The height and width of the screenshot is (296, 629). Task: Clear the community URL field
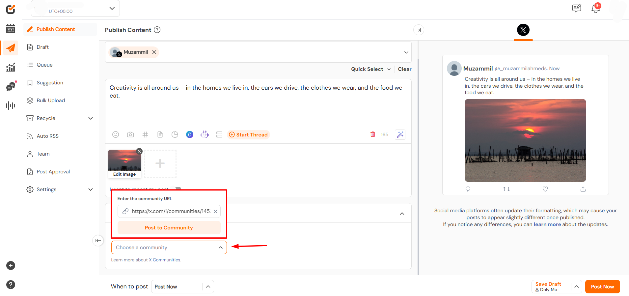pos(215,211)
